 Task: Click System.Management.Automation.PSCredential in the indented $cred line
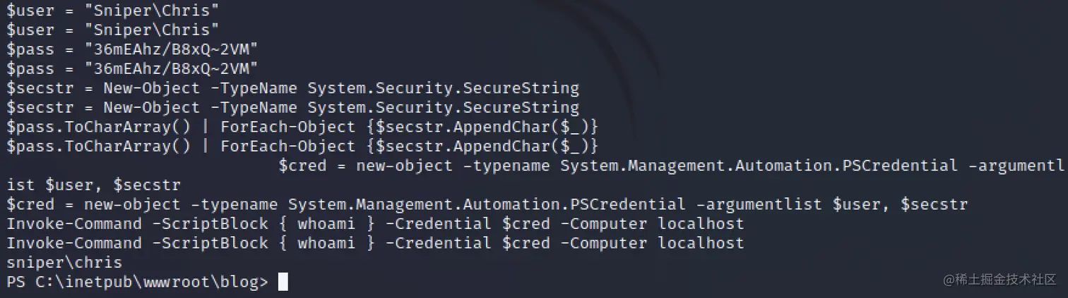(x=754, y=166)
